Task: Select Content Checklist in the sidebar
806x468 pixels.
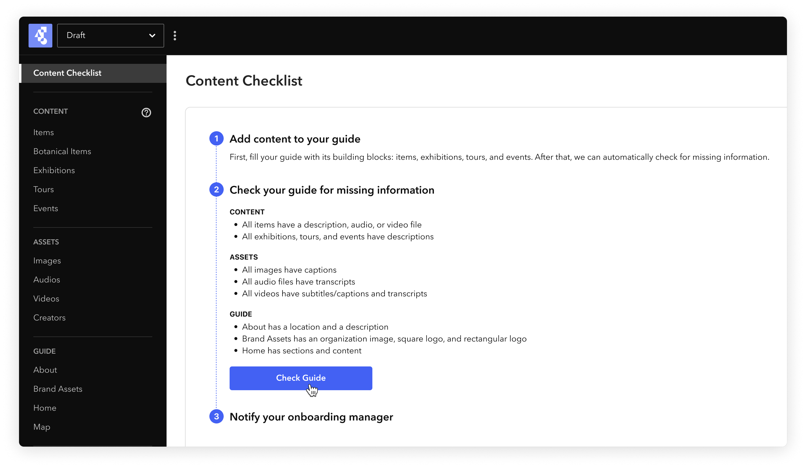Action: pyautogui.click(x=93, y=73)
